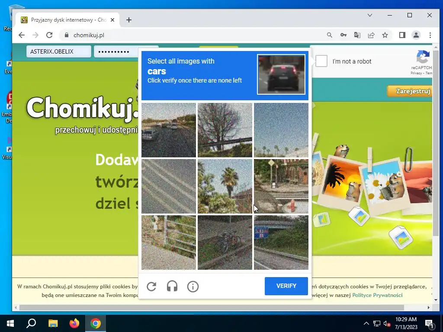Open Chrome tab search chevron
The width and height of the screenshot is (443, 332).
[x=370, y=15]
